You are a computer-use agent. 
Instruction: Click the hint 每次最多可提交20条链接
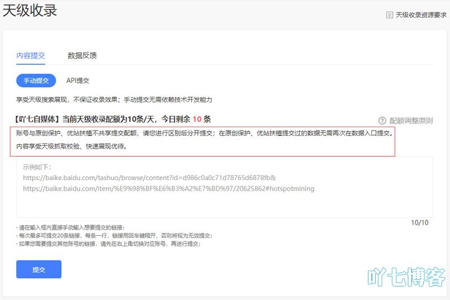[114, 236]
